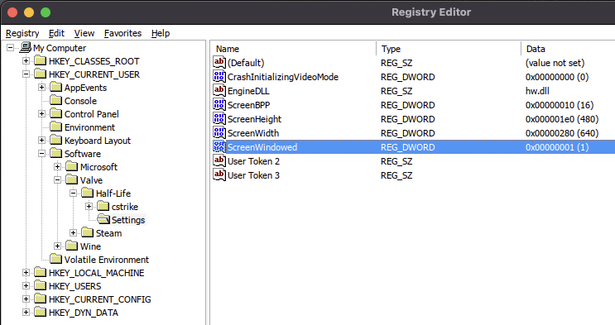
Task: Click the string icon beside (Default)
Action: coord(219,62)
